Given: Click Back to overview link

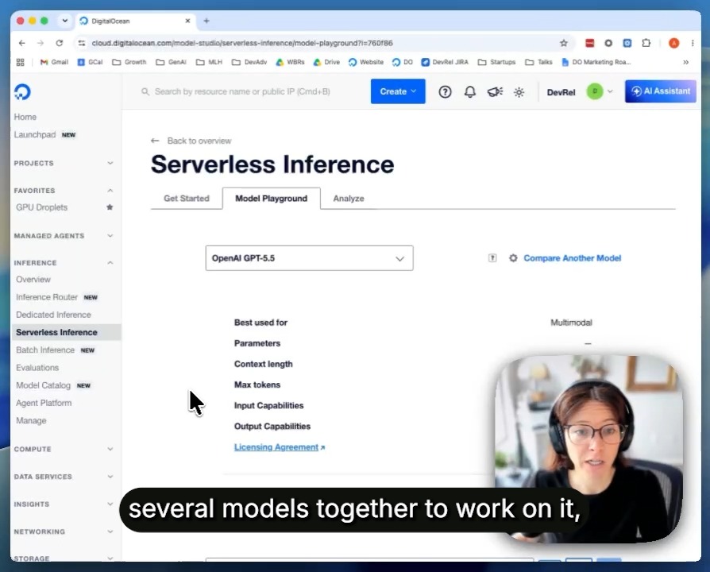Looking at the screenshot, I should [199, 141].
